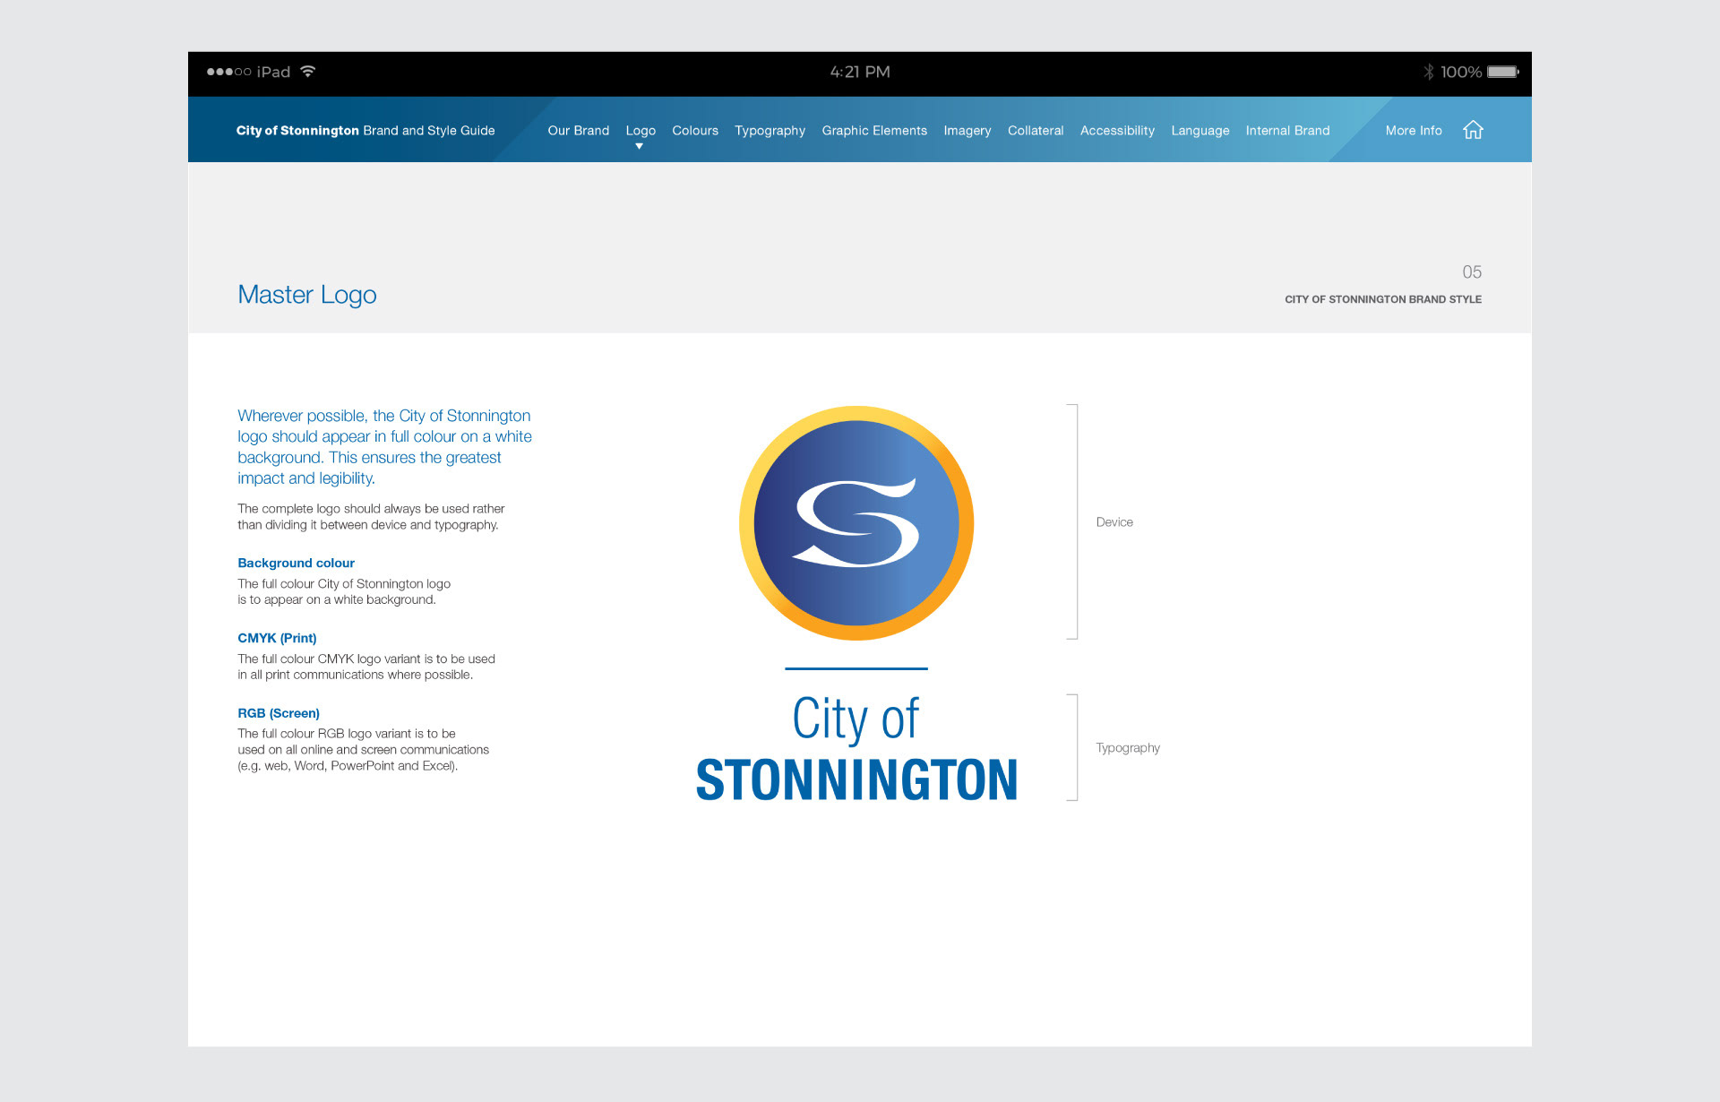Tap the signal strength dots
The image size is (1720, 1102).
coord(228,72)
